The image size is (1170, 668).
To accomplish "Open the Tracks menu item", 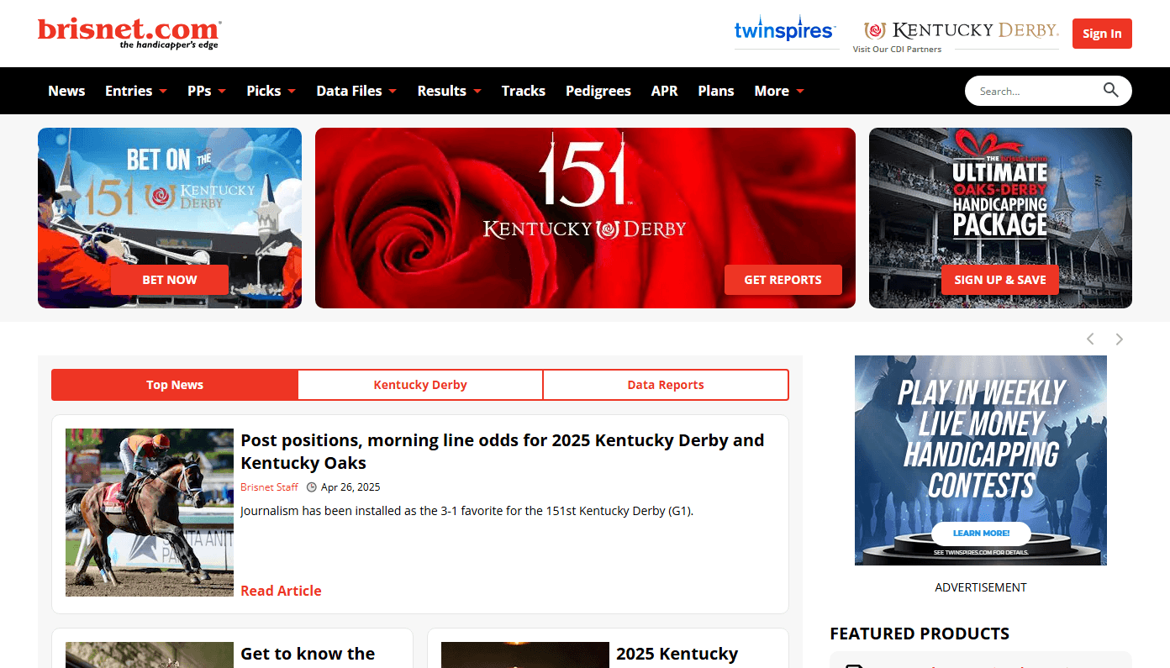I will pos(524,91).
